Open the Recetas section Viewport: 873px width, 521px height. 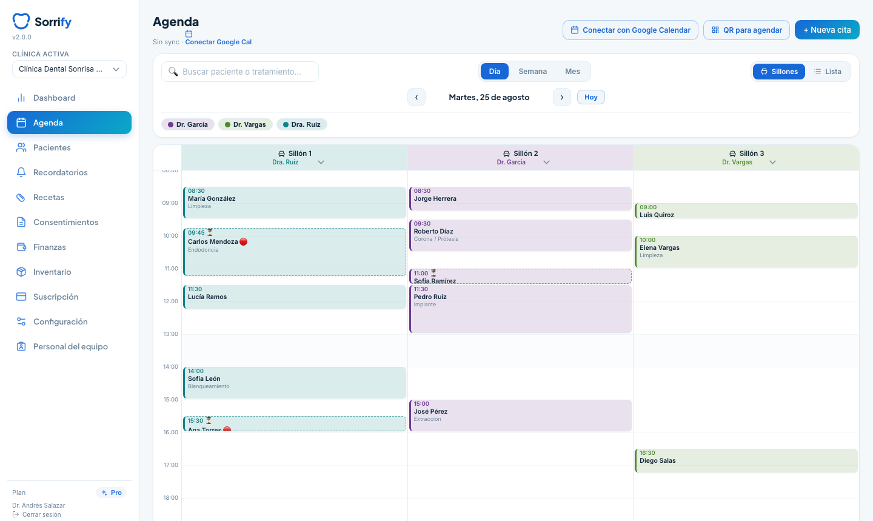click(69, 197)
